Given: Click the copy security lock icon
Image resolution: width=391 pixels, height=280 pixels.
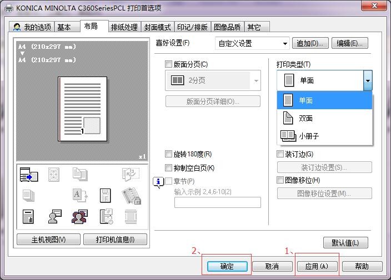Looking at the screenshot, I should pos(131,196).
